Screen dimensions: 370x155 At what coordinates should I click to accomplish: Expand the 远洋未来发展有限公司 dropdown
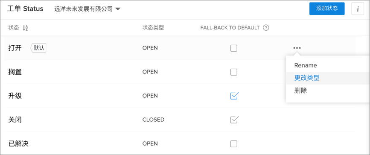coord(87,9)
